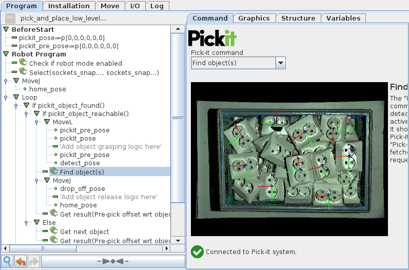Collapse If pickit_object_found() node

(26, 105)
